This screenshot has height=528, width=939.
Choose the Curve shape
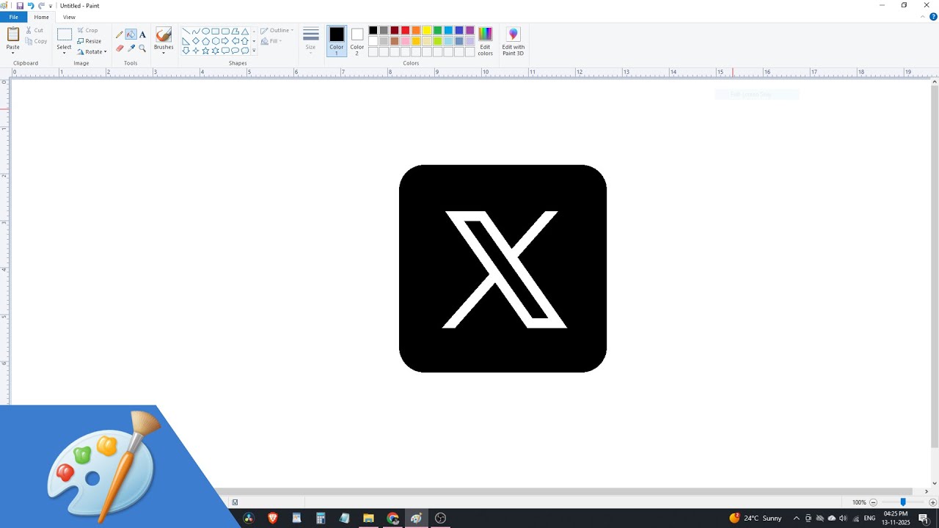coord(196,32)
